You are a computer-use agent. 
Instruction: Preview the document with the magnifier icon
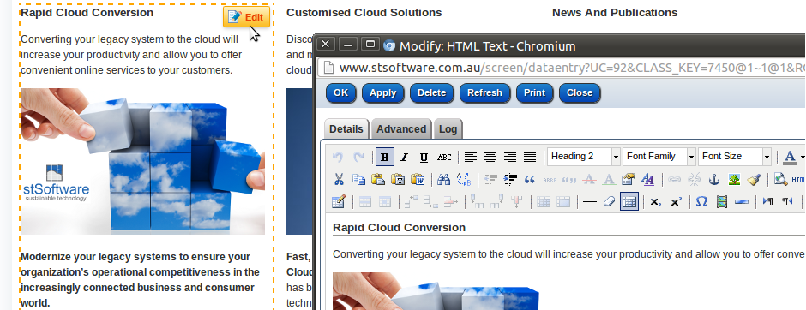click(781, 179)
